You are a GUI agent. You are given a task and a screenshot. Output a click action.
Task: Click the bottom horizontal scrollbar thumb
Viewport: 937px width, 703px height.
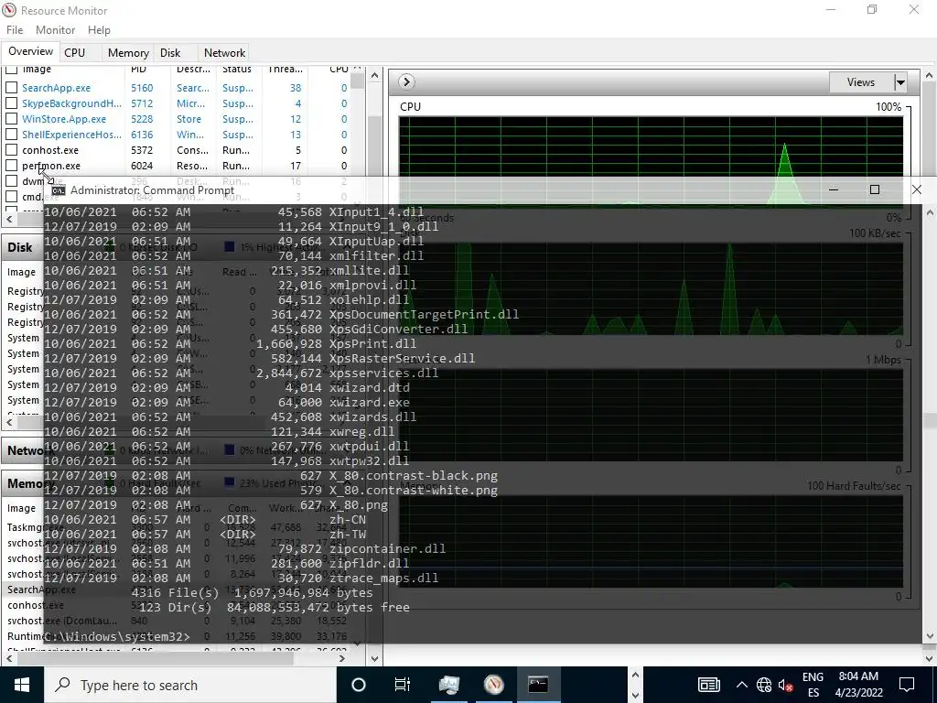click(156, 658)
